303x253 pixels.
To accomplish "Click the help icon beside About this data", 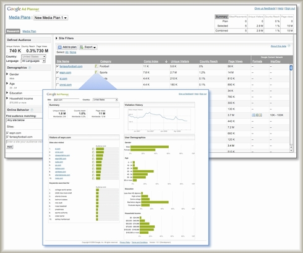I will [x=289, y=46].
